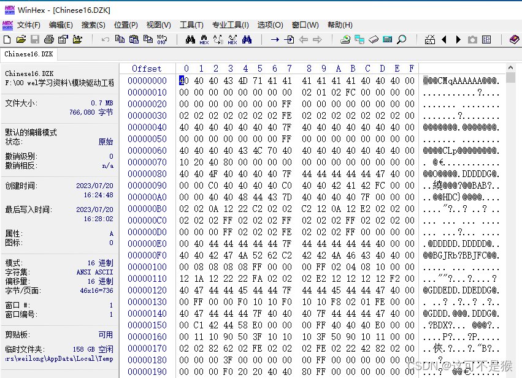Click the New file toolbar icon
The image size is (522, 378).
coord(7,40)
